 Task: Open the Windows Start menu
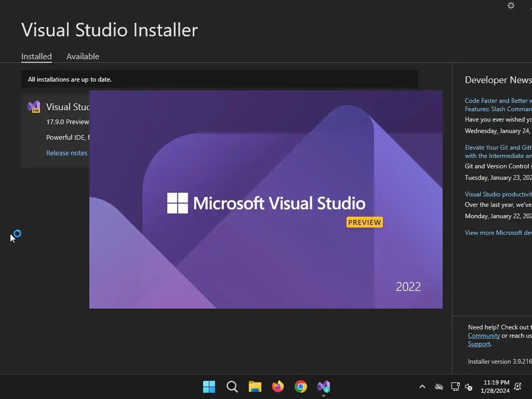209,387
